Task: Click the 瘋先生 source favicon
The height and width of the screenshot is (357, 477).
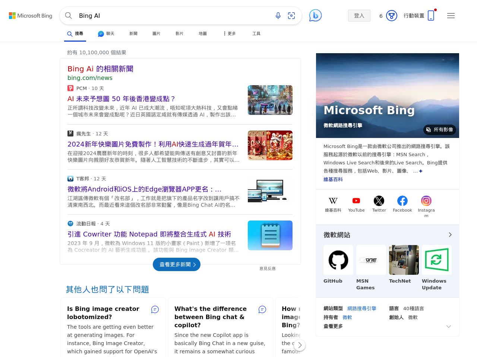Action: pos(70,134)
